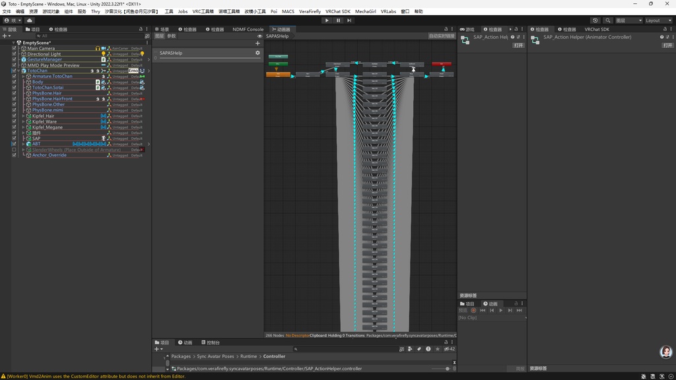676x380 pixels.
Task: Click the Step frame button
Action: (x=349, y=20)
